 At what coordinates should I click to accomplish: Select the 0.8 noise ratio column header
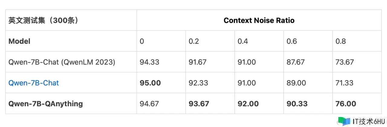[341, 41]
